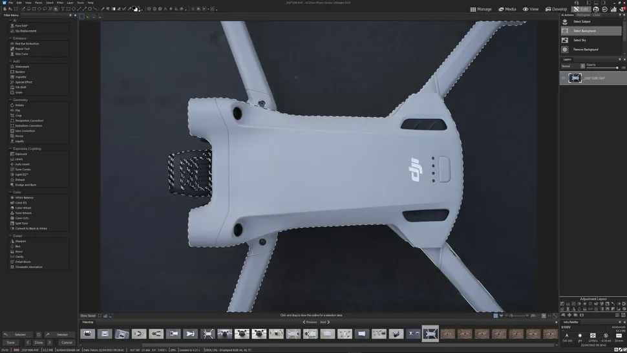Open the Chromatic Aberration filter

[28, 266]
